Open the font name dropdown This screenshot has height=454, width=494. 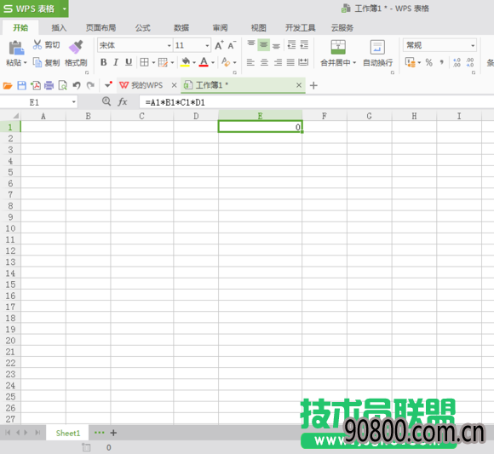169,46
